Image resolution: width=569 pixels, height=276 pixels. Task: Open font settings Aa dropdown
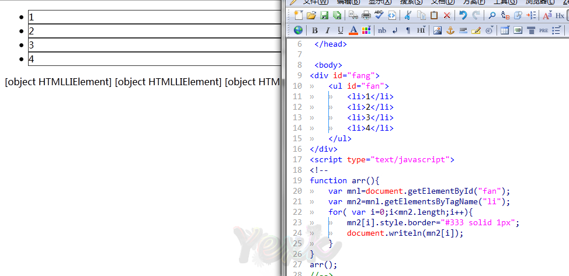coord(547,15)
